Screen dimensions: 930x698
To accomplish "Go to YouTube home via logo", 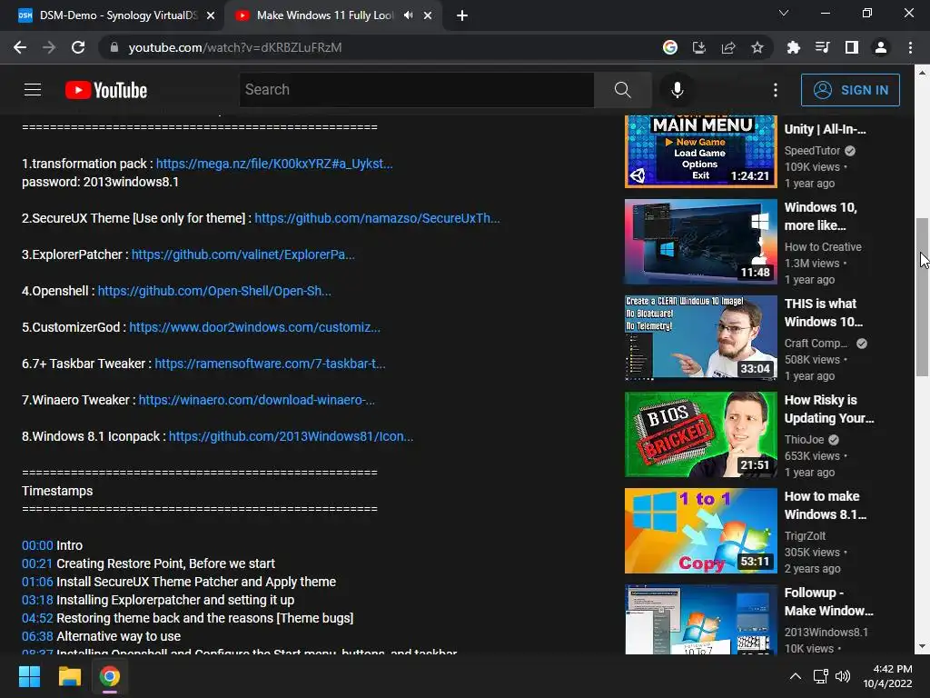I will [106, 90].
